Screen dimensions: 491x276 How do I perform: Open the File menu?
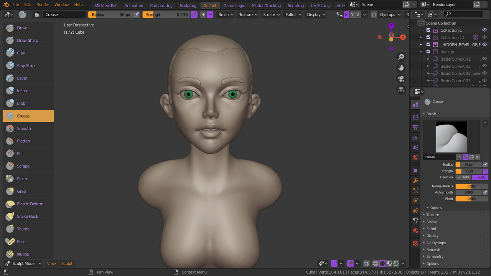(16, 5)
